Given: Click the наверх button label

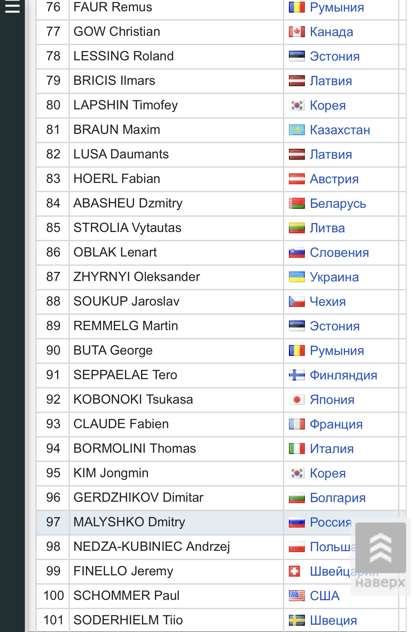Looking at the screenshot, I should point(380,582).
